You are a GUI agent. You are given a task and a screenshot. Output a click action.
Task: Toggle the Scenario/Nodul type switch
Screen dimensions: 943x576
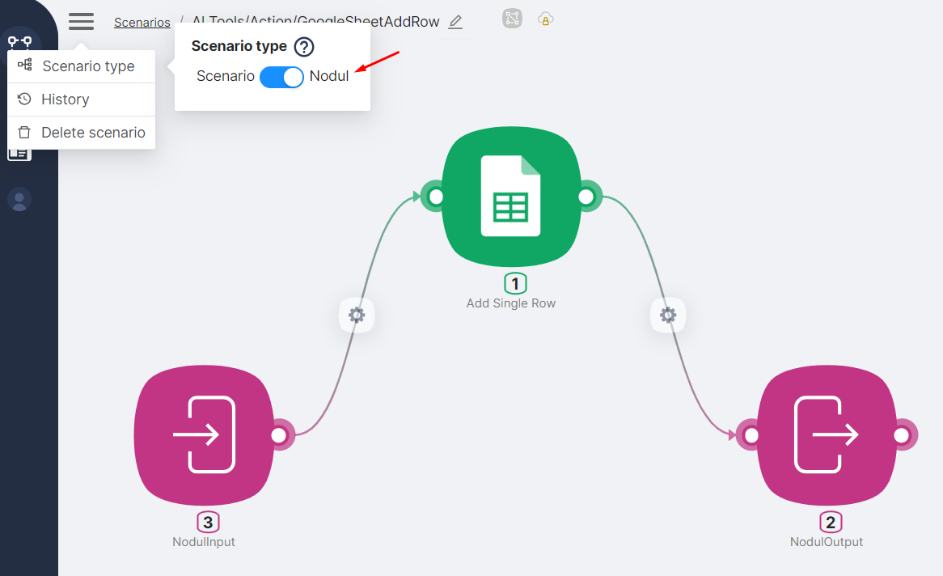click(281, 77)
